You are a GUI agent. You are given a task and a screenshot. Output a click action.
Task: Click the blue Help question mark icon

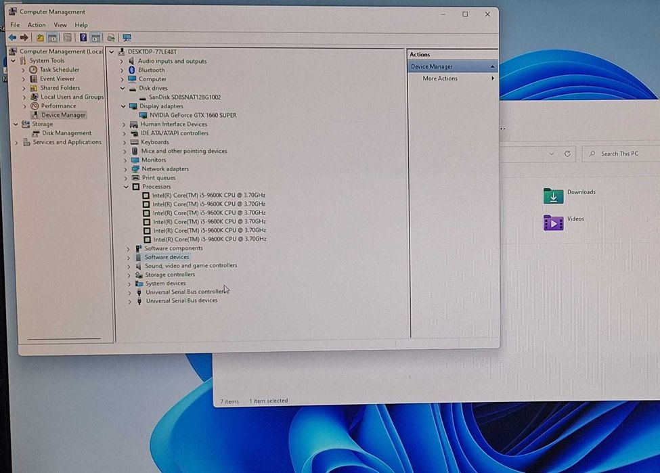coord(83,38)
